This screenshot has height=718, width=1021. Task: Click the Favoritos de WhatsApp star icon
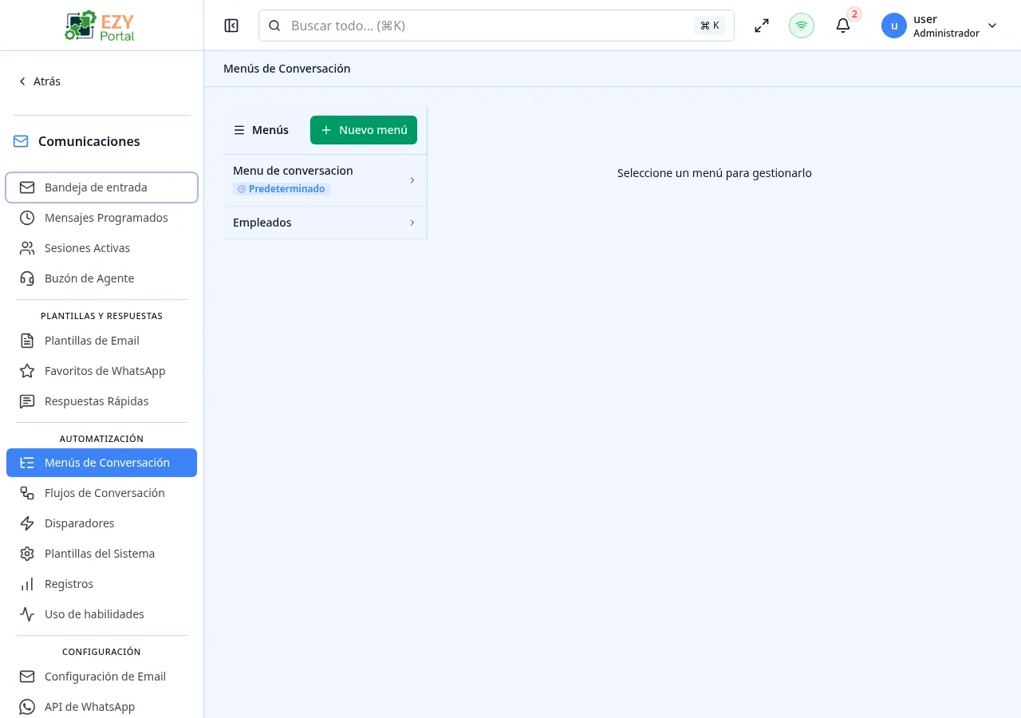[27, 371]
